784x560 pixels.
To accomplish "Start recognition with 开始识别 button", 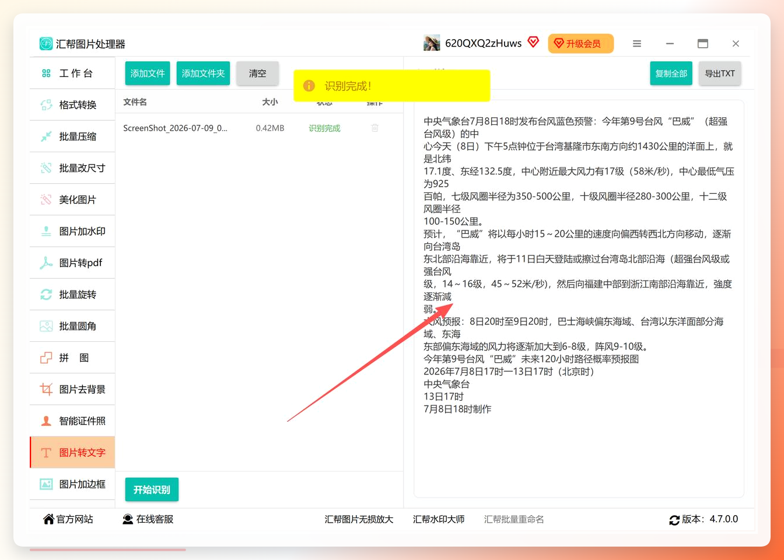I will pyautogui.click(x=152, y=489).
